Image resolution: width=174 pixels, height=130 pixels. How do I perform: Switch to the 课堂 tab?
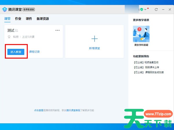coord(7,18)
